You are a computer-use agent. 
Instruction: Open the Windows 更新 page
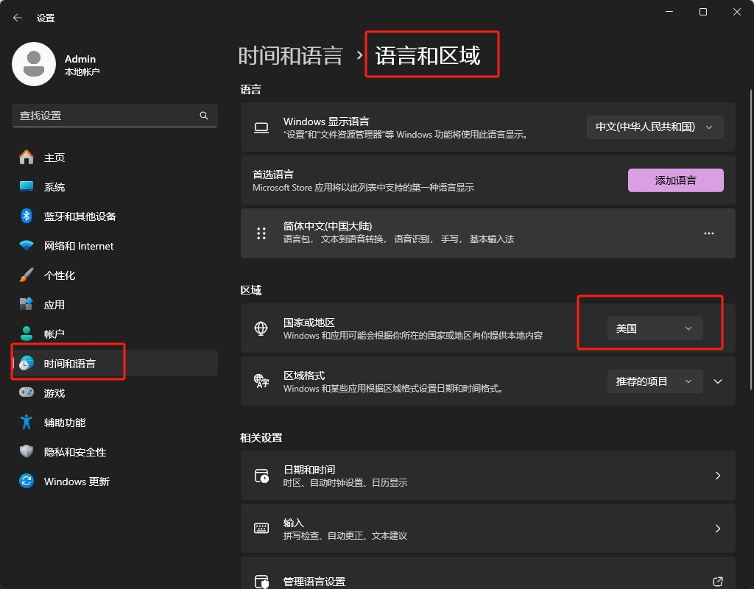click(x=115, y=481)
